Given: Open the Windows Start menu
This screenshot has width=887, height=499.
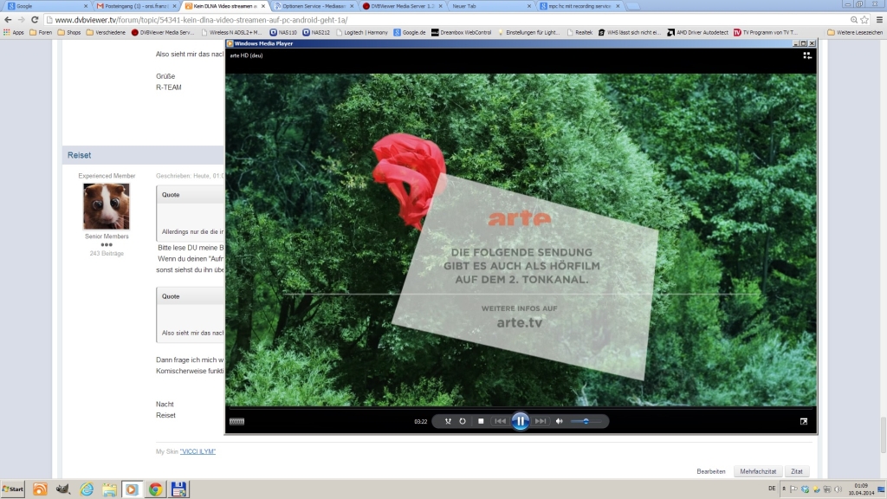Looking at the screenshot, I should point(13,489).
